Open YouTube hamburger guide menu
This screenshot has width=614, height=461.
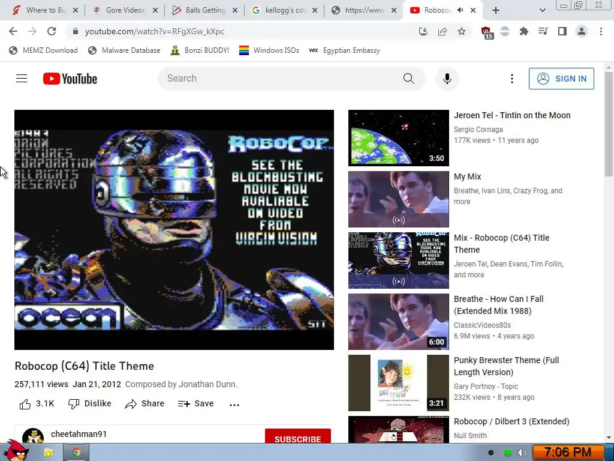22,79
